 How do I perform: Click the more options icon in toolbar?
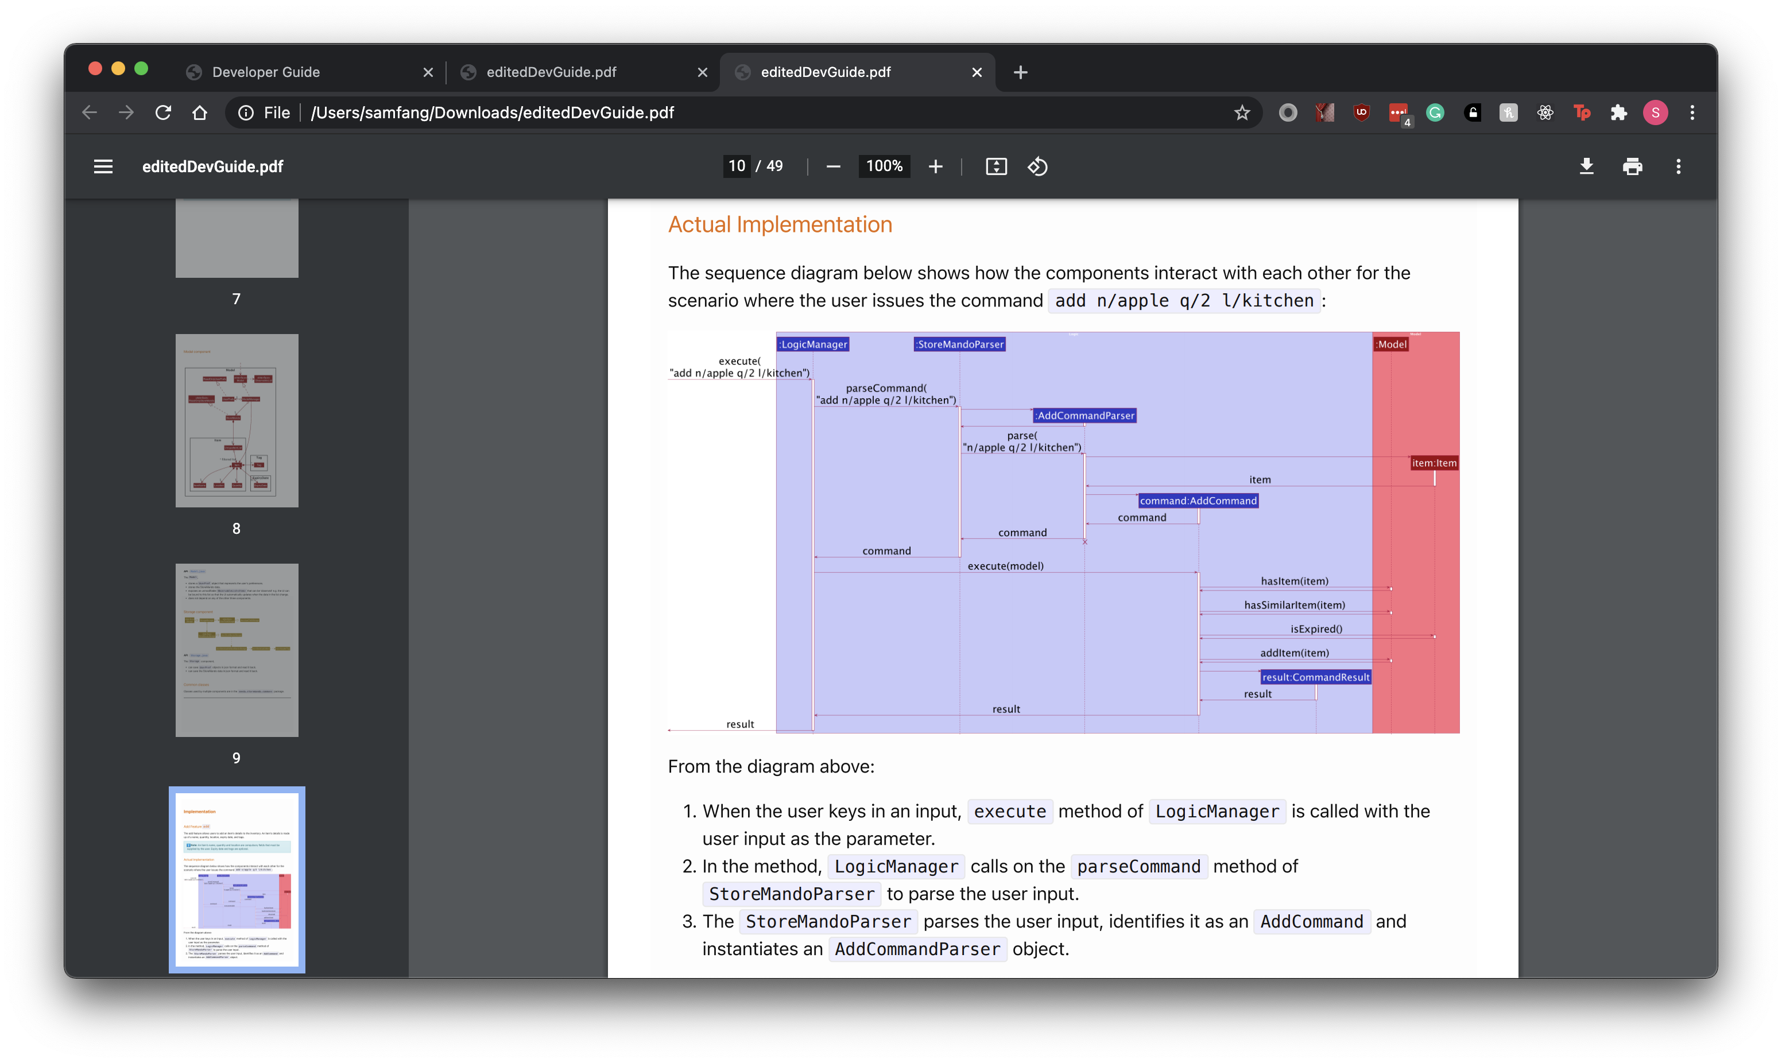[1678, 166]
